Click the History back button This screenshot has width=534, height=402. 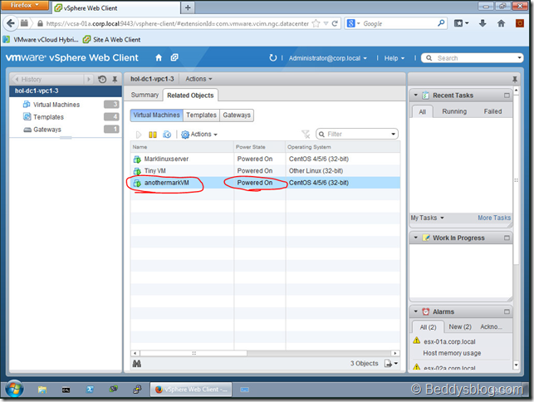pyautogui.click(x=17, y=80)
